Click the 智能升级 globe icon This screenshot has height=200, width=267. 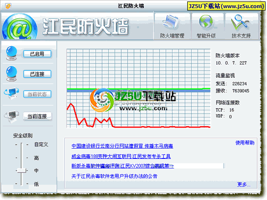(x=206, y=22)
